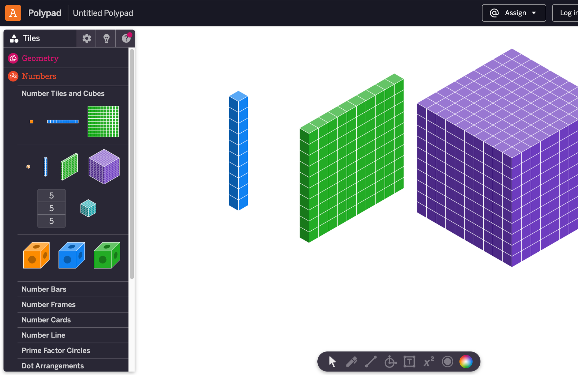Pick the green linking cube
This screenshot has height=375, width=578.
[107, 255]
